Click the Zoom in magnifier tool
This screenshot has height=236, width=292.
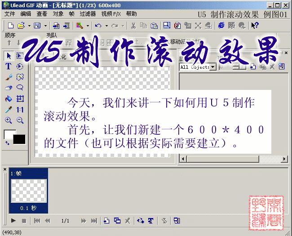(9, 120)
